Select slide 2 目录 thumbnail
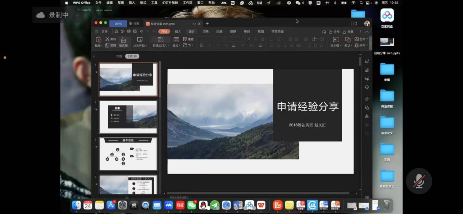 click(x=128, y=117)
